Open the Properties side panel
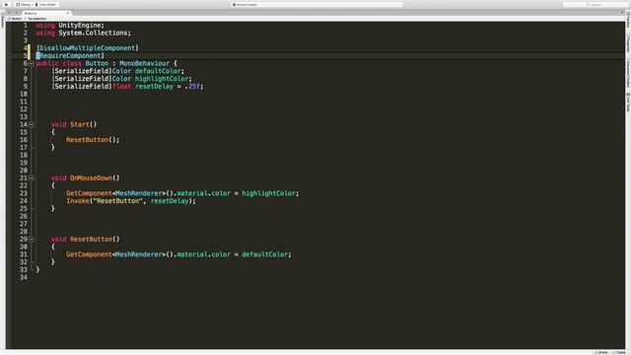Screen dimensions: 631x355 [628, 43]
